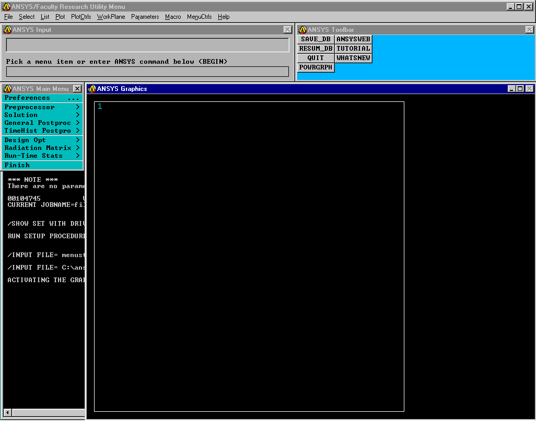Close the ANSYS Input window
536x429 pixels.
pyautogui.click(x=288, y=30)
